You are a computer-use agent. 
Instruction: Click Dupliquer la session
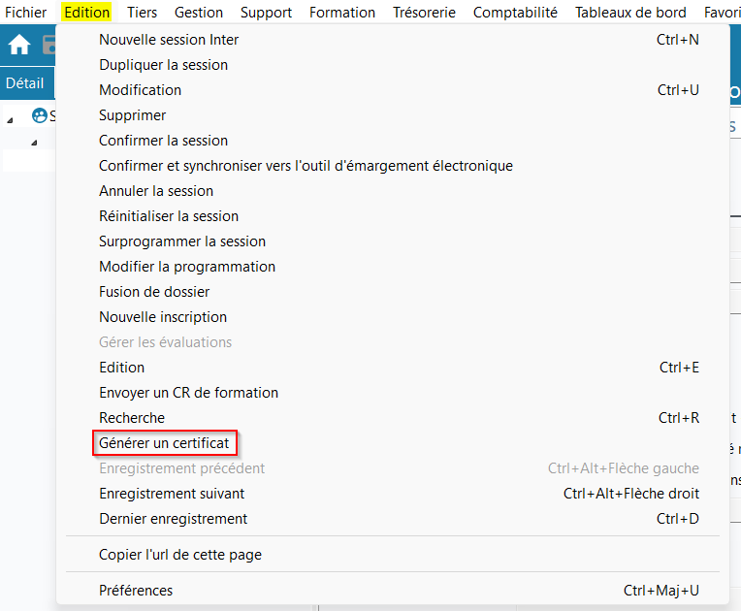(163, 65)
